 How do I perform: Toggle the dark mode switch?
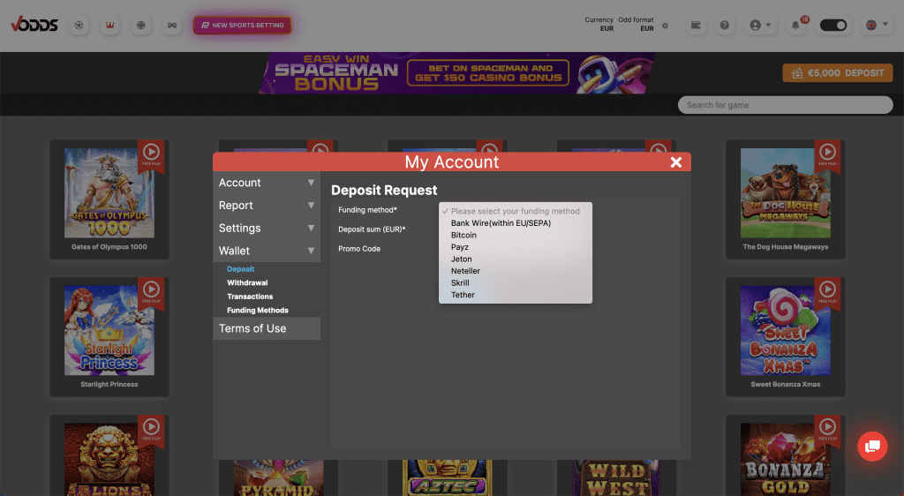pyautogui.click(x=833, y=26)
